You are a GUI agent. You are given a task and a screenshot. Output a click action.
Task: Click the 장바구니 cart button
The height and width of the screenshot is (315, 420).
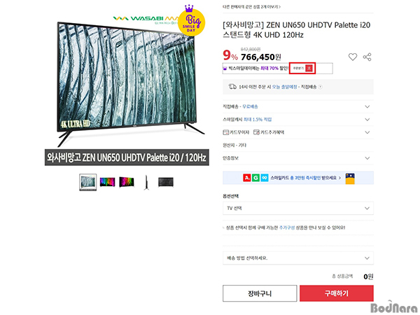(x=260, y=293)
